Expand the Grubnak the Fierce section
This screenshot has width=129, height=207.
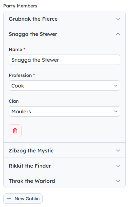pos(64,19)
